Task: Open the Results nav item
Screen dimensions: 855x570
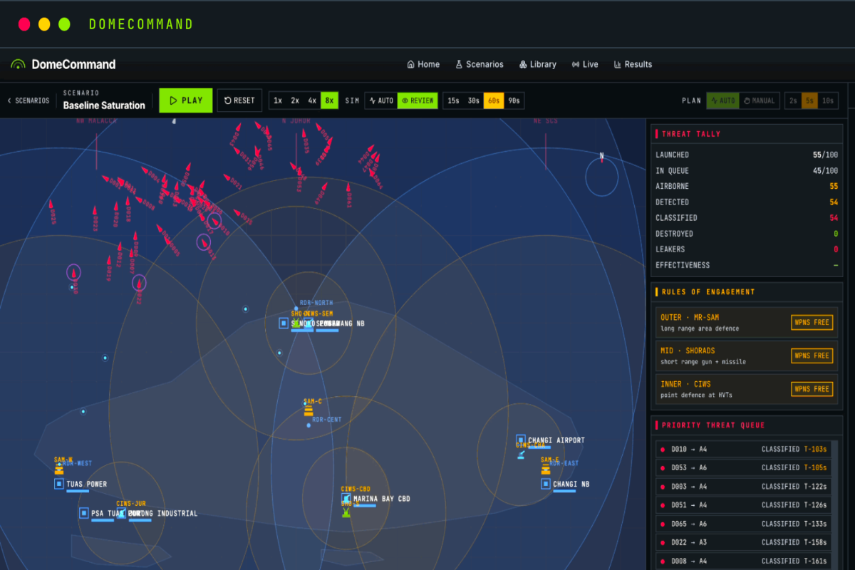Action: coord(633,64)
